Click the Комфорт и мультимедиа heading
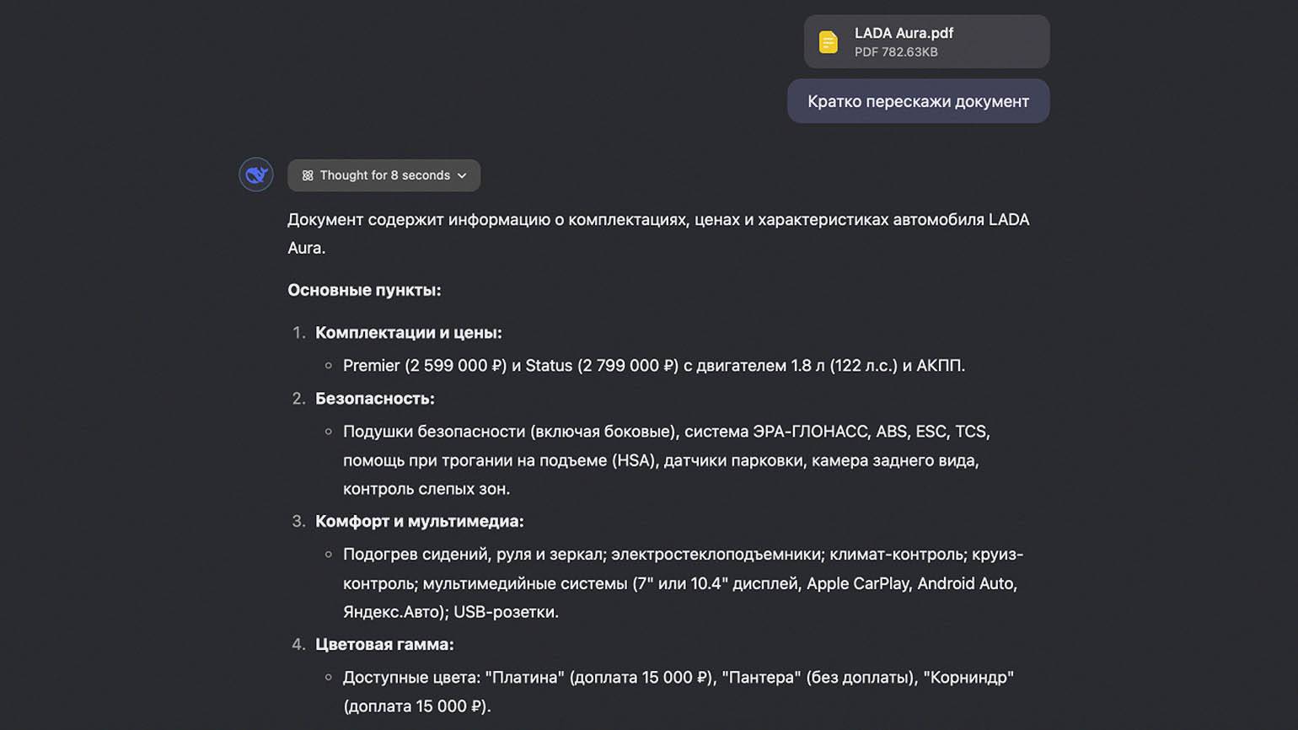 click(x=420, y=522)
